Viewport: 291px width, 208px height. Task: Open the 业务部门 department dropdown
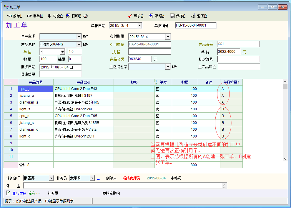click(51, 178)
